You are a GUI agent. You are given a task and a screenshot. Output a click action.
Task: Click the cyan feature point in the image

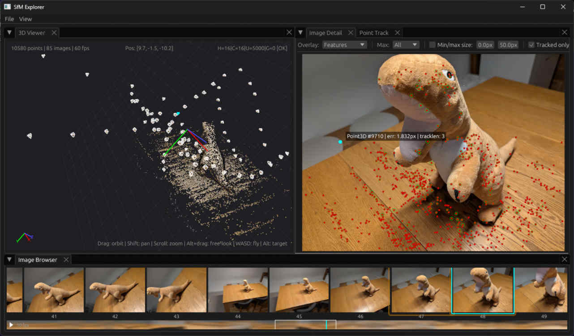pos(340,142)
